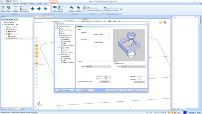Viewport: 202px width, 114px height.
Task: Switch to the CAD Tree tab
Action: pos(10,109)
